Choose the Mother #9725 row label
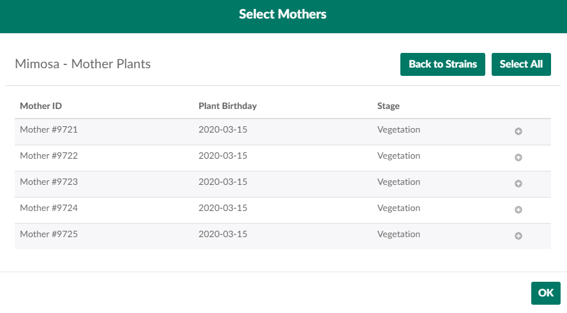The width and height of the screenshot is (567, 313). coord(49,235)
